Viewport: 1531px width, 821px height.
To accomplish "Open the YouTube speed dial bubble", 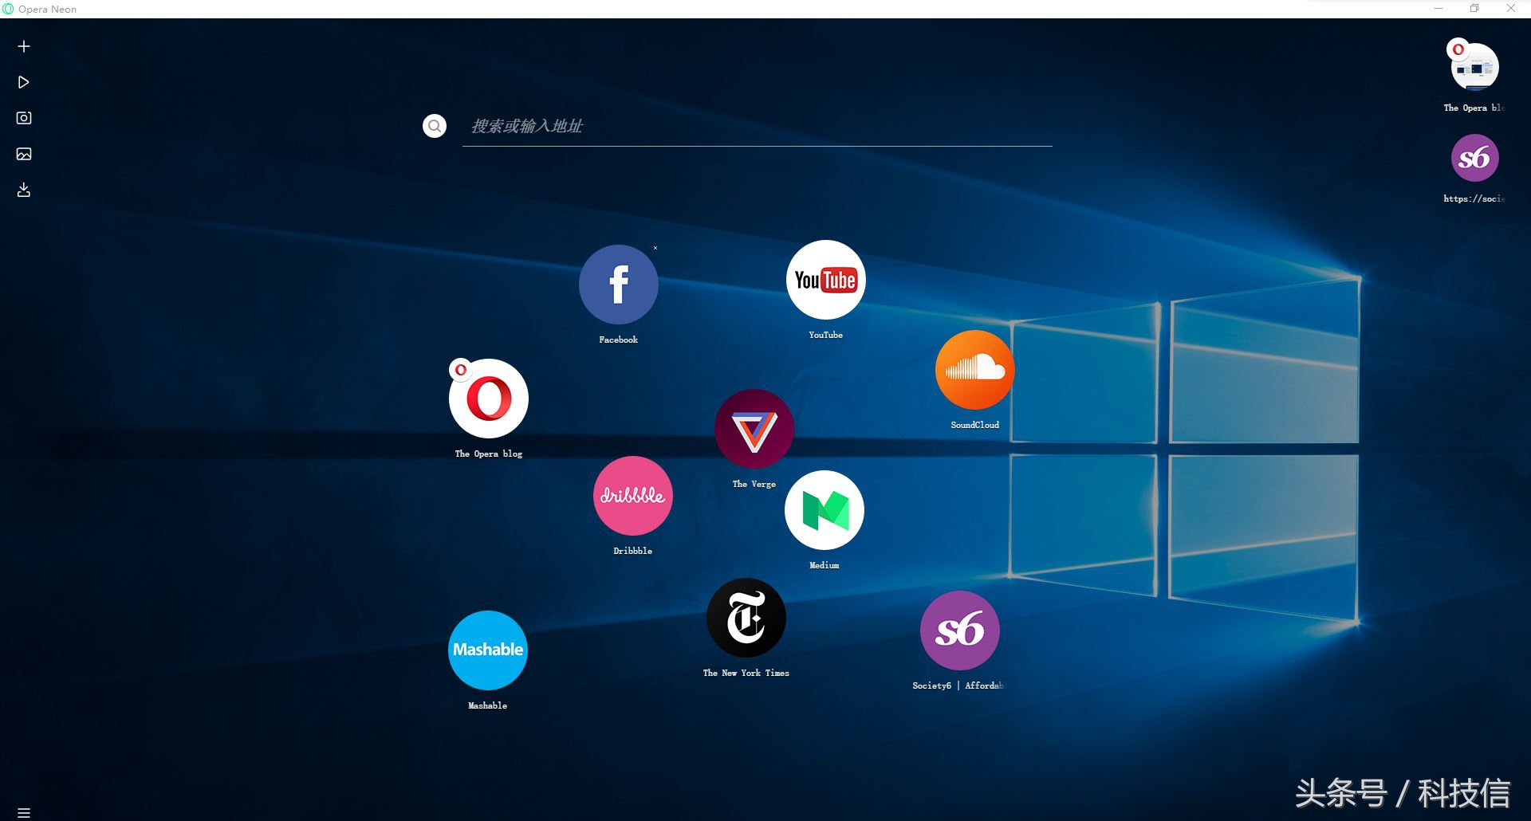I will click(826, 280).
